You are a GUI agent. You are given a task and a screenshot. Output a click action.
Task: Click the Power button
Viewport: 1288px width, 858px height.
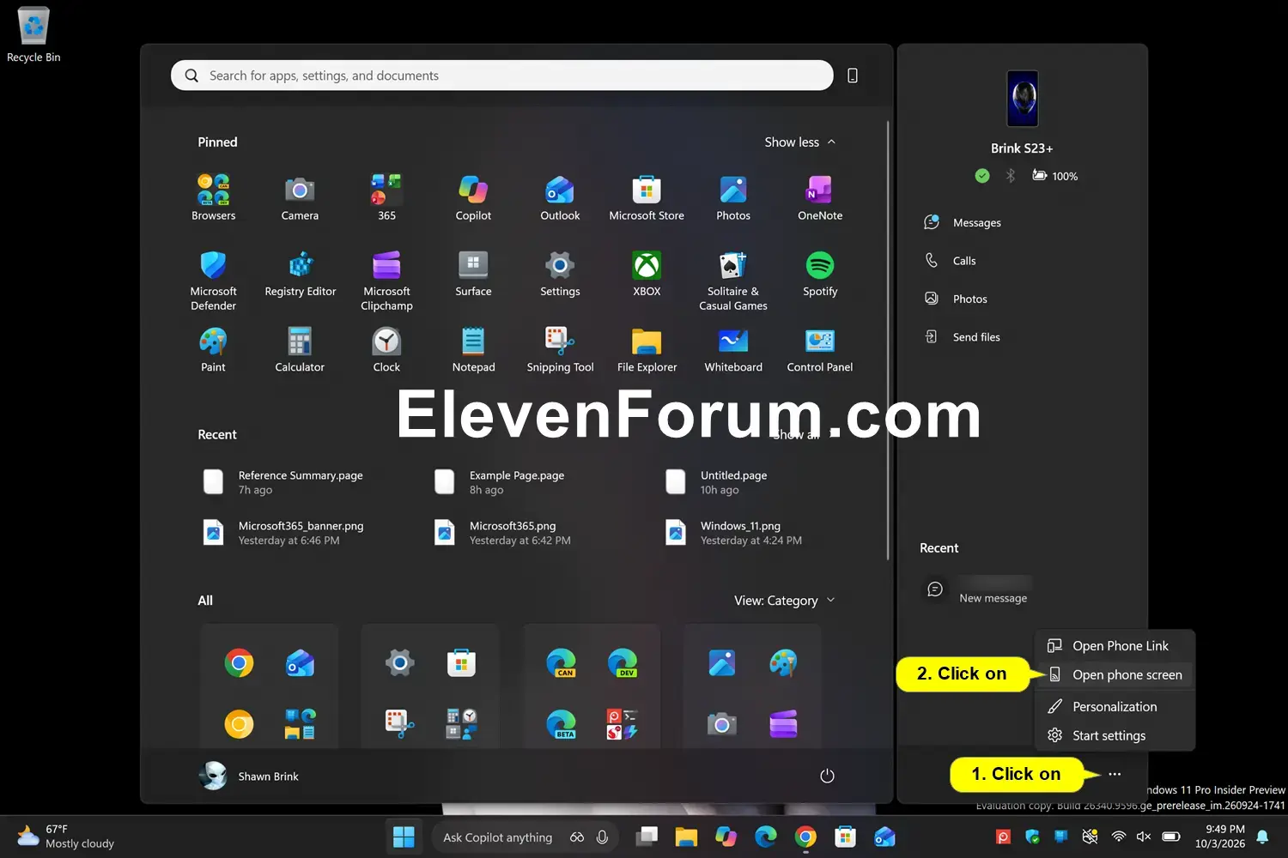[x=827, y=776]
